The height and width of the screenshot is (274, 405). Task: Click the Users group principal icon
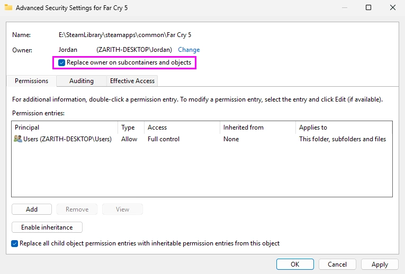point(18,139)
